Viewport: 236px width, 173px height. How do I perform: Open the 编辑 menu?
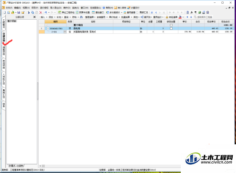17,8
